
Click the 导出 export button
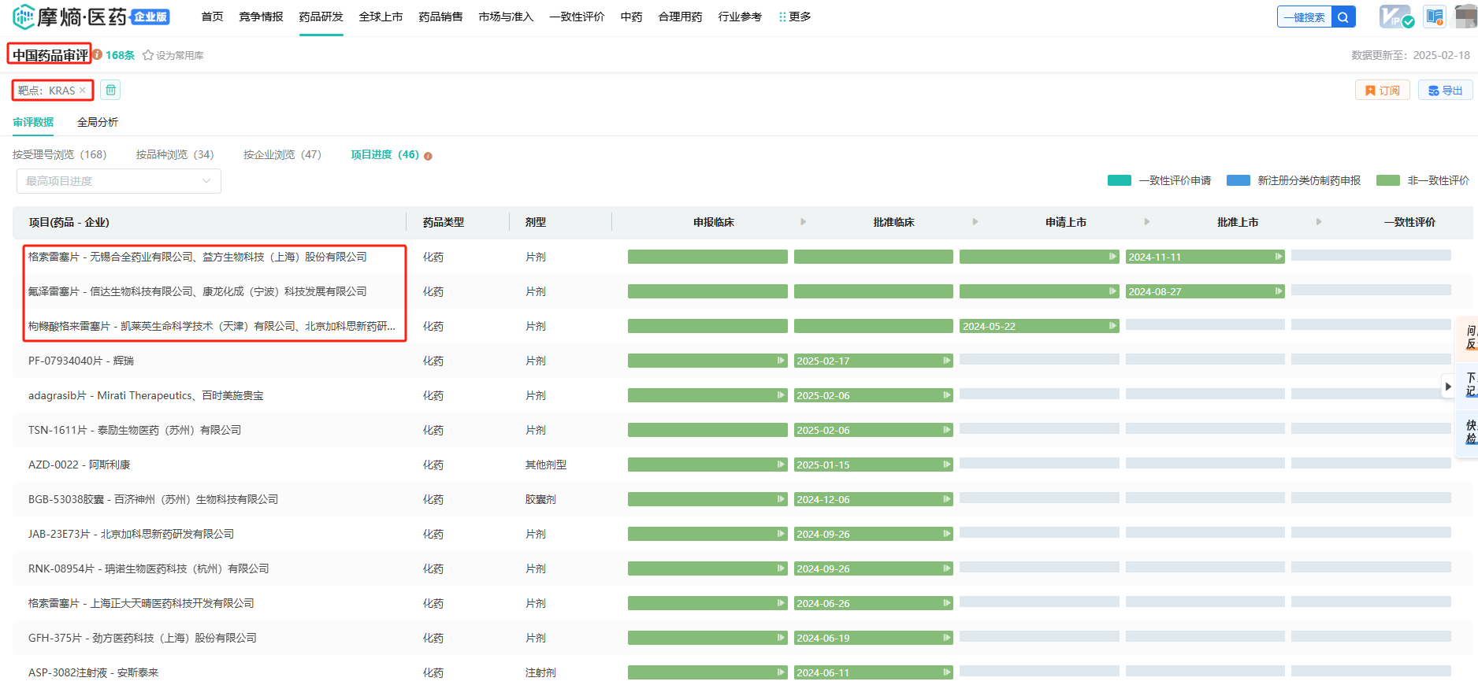click(x=1445, y=91)
